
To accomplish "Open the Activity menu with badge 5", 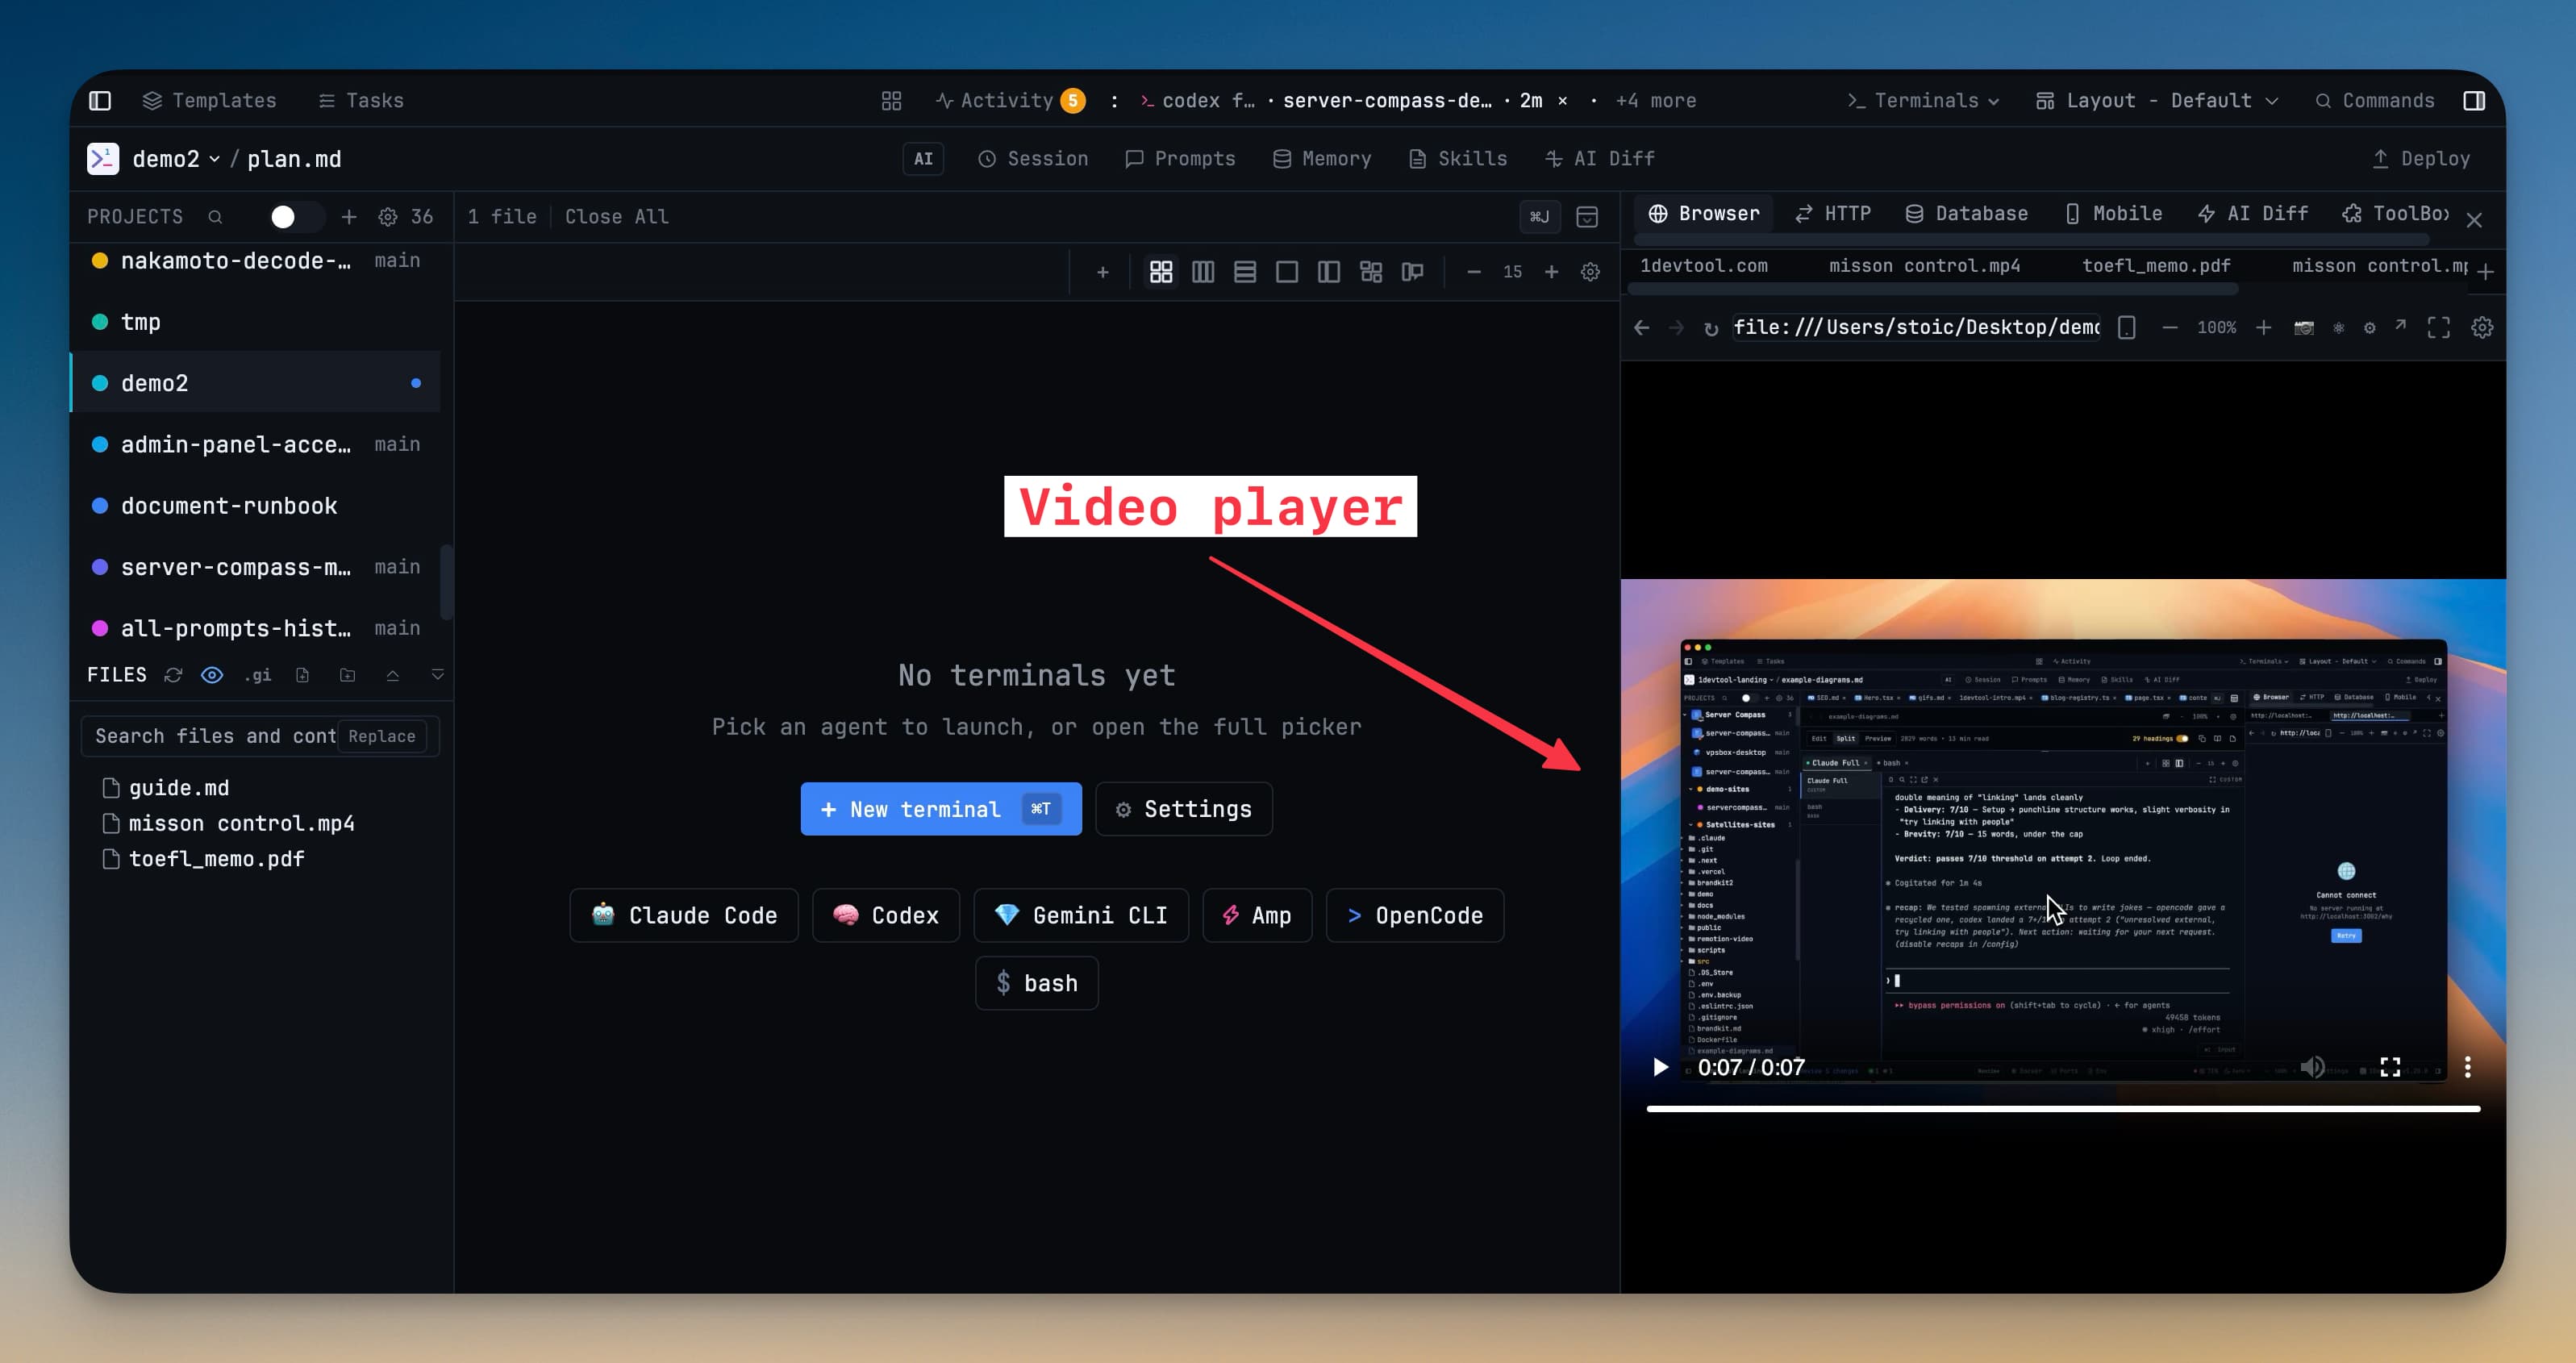I will pos(1010,101).
